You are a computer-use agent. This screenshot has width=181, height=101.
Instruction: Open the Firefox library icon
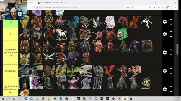pos(159,8)
